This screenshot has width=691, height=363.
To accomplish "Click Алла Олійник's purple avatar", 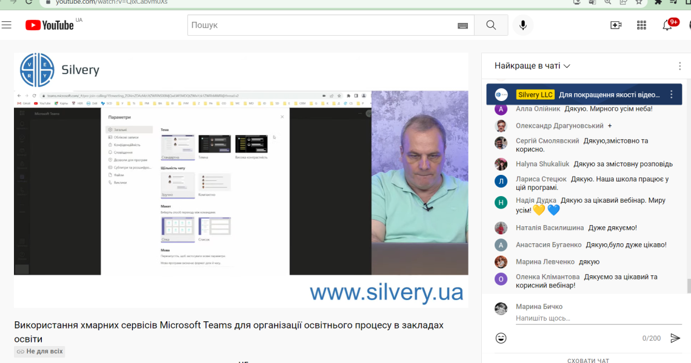I will click(x=501, y=109).
